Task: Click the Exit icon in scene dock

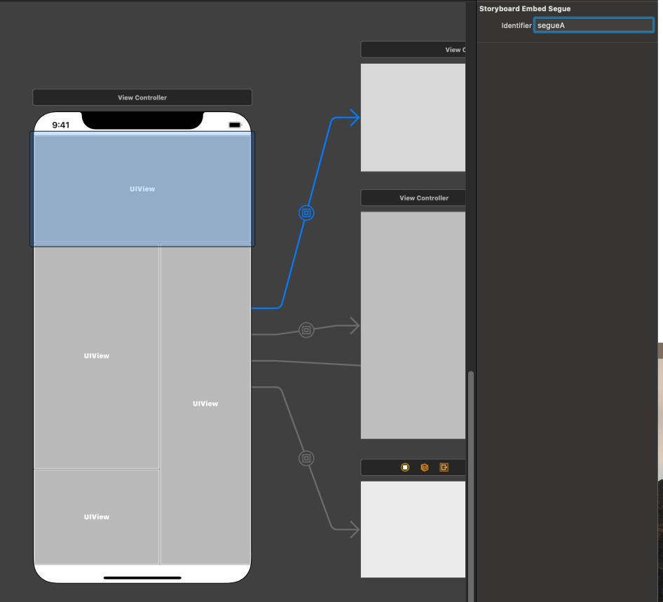Action: [444, 467]
